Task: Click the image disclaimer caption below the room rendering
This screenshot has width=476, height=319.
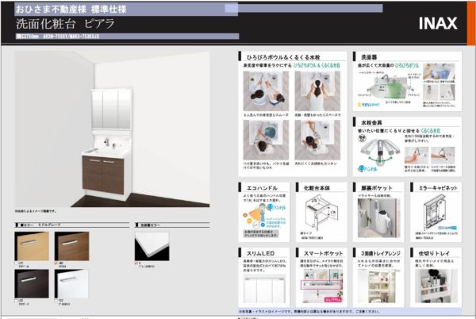Action: click(36, 211)
